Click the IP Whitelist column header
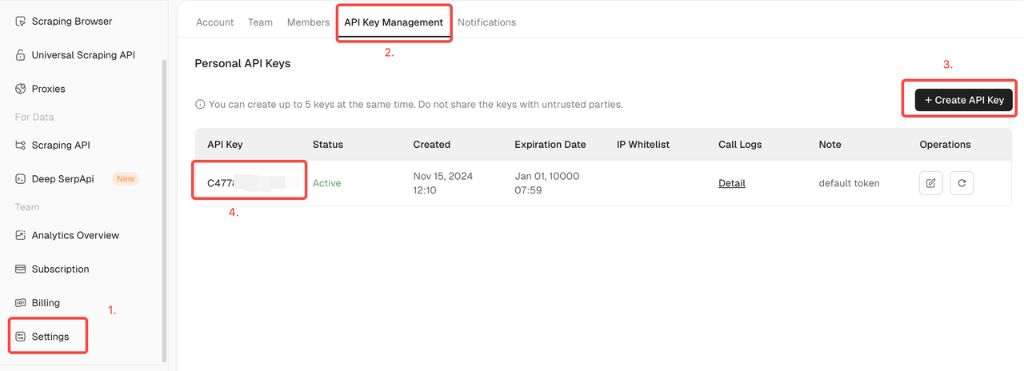1024x371 pixels. [643, 145]
